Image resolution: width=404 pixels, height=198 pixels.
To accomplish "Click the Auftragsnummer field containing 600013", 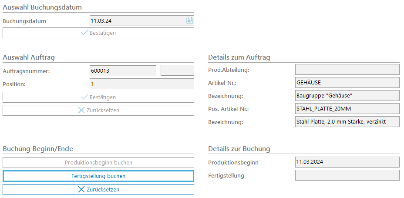I will (x=122, y=70).
